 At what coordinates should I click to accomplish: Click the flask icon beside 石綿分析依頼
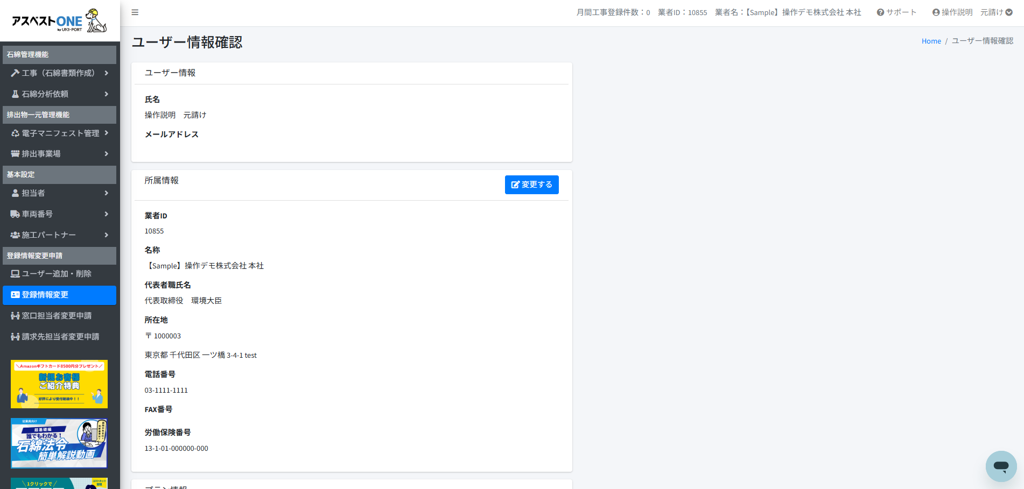[15, 94]
